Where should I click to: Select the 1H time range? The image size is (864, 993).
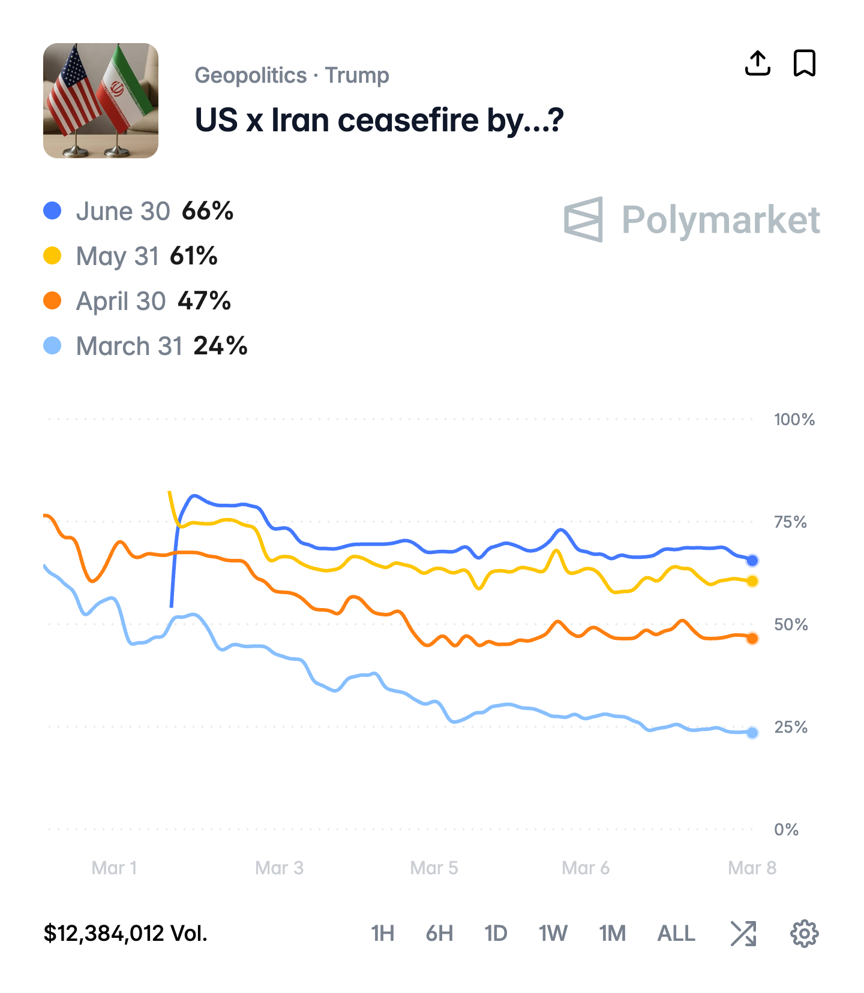tap(382, 934)
